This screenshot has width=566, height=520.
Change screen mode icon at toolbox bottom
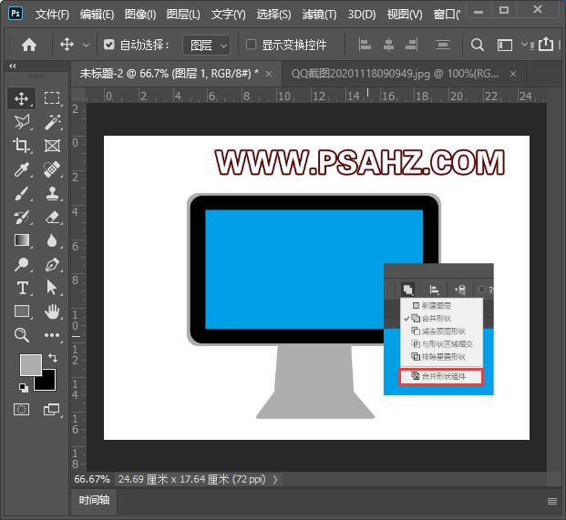pos(52,409)
